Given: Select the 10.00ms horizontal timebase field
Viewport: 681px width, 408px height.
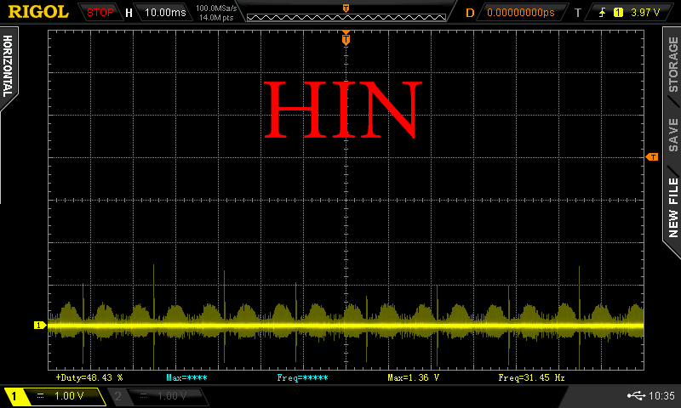Looking at the screenshot, I should pyautogui.click(x=164, y=13).
